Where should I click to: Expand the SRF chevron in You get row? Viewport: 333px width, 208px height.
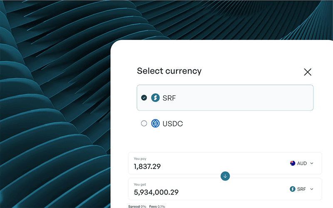click(312, 189)
